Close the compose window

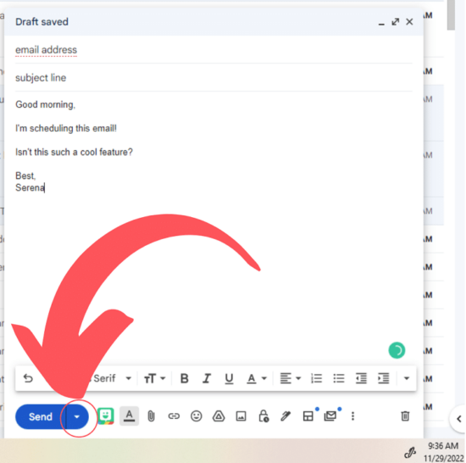pos(409,22)
